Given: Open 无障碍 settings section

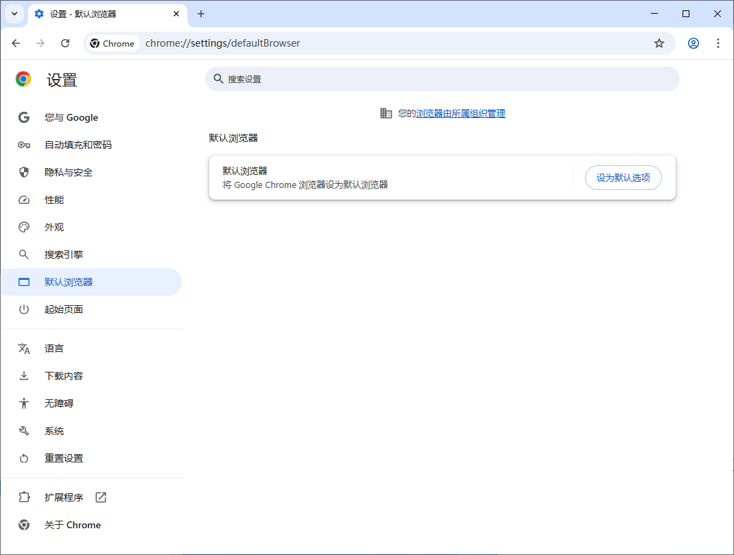Looking at the screenshot, I should [91, 403].
